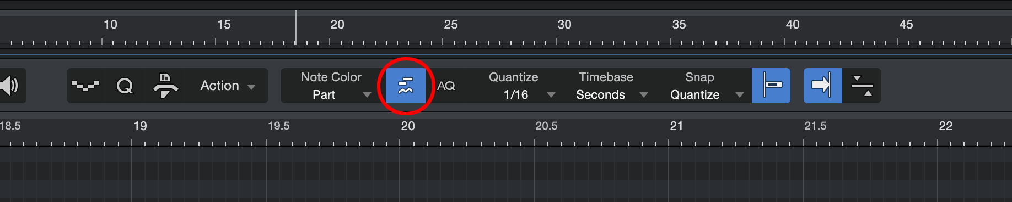The height and width of the screenshot is (202, 1012).
Task: Click the 20.5 mark on the lower ruler
Action: 546,126
